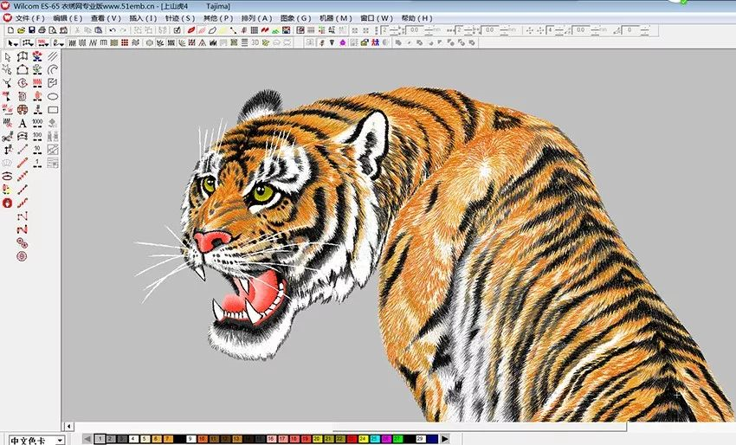Select the Lettering 'A' tool
Viewport: 736px width, 445px height.
click(x=23, y=123)
